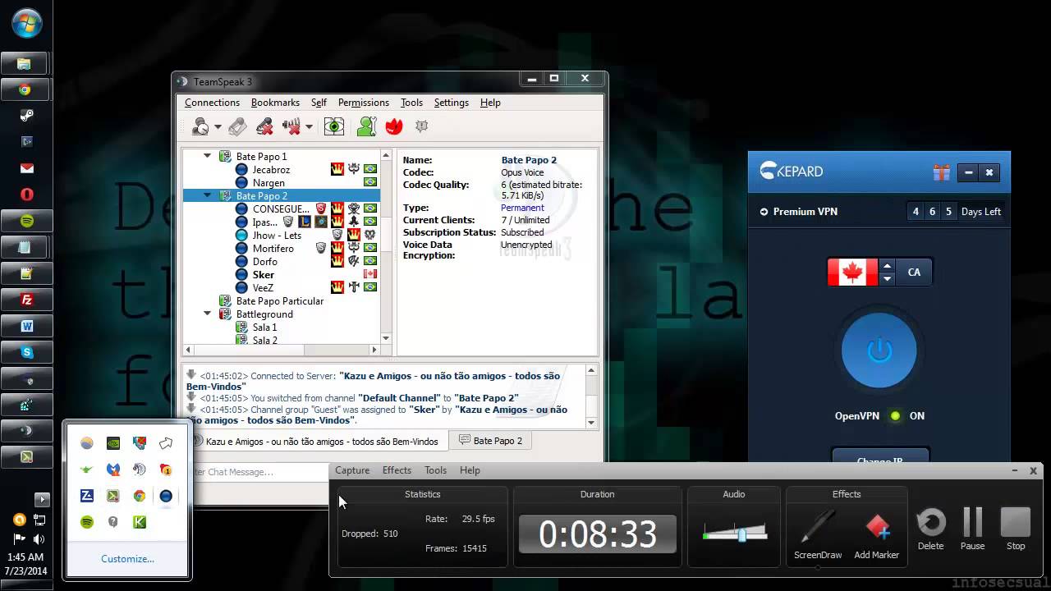Open Skype from the taskbar
The image size is (1051, 591).
pyautogui.click(x=26, y=352)
